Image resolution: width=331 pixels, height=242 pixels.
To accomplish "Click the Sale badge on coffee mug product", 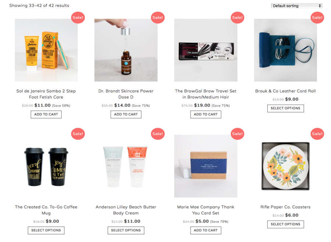I will click(x=78, y=134).
